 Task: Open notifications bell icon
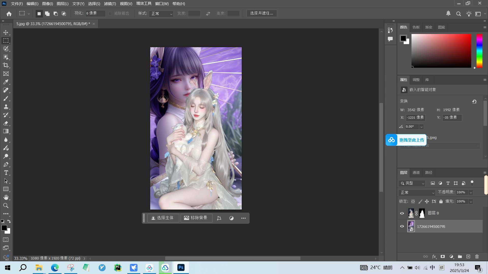[x=448, y=13]
